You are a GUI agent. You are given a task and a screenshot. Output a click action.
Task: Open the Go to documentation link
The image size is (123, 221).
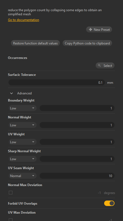click(24, 20)
